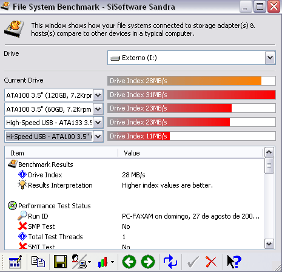282x272 pixels.
Task: Expand the Externo (I:) drive dropdown
Action: tap(270, 58)
